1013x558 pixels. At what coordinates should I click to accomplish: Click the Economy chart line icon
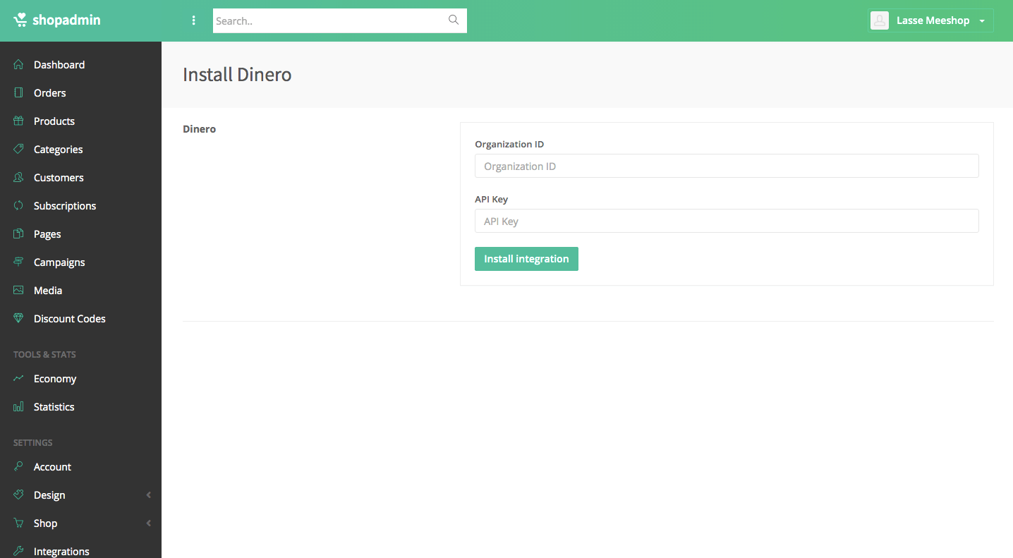click(x=19, y=378)
